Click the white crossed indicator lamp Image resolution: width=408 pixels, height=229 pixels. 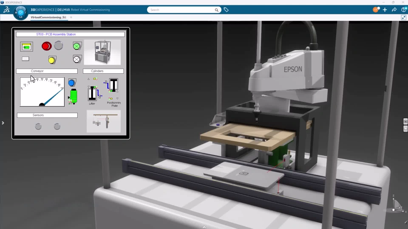coord(77,59)
